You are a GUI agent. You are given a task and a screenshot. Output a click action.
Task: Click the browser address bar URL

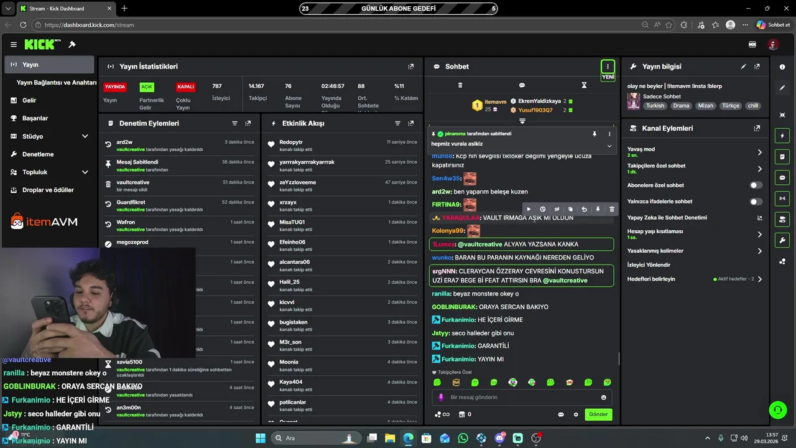coord(90,25)
